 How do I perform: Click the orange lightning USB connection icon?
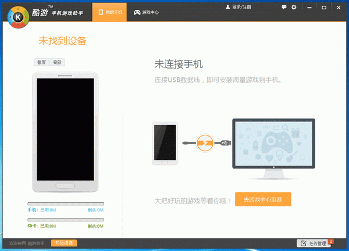tap(205, 143)
